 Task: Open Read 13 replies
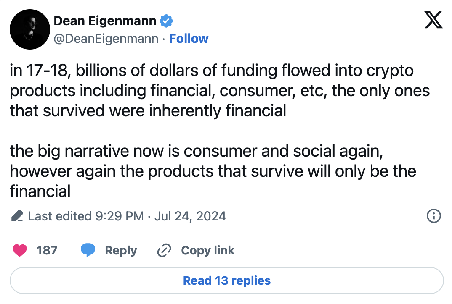[x=226, y=280]
